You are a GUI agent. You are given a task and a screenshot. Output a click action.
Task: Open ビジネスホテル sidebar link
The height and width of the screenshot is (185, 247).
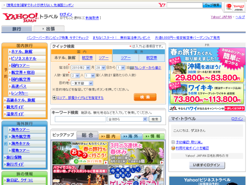click(24, 59)
